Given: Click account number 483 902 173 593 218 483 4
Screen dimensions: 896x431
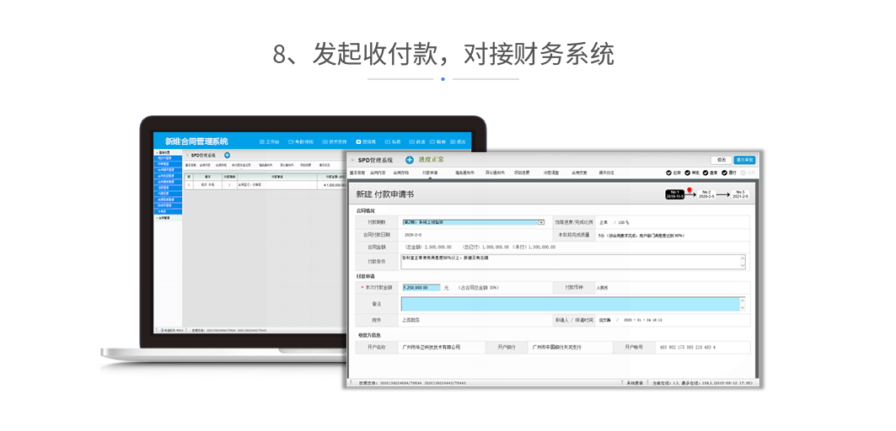Looking at the screenshot, I should click(x=688, y=347).
